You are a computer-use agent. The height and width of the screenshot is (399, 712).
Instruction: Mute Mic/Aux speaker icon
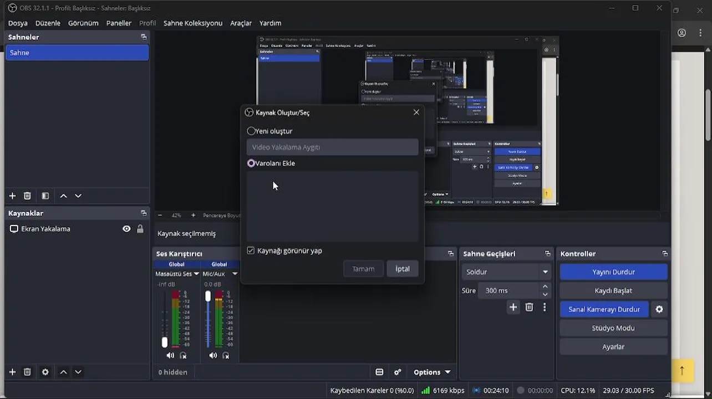(x=213, y=355)
